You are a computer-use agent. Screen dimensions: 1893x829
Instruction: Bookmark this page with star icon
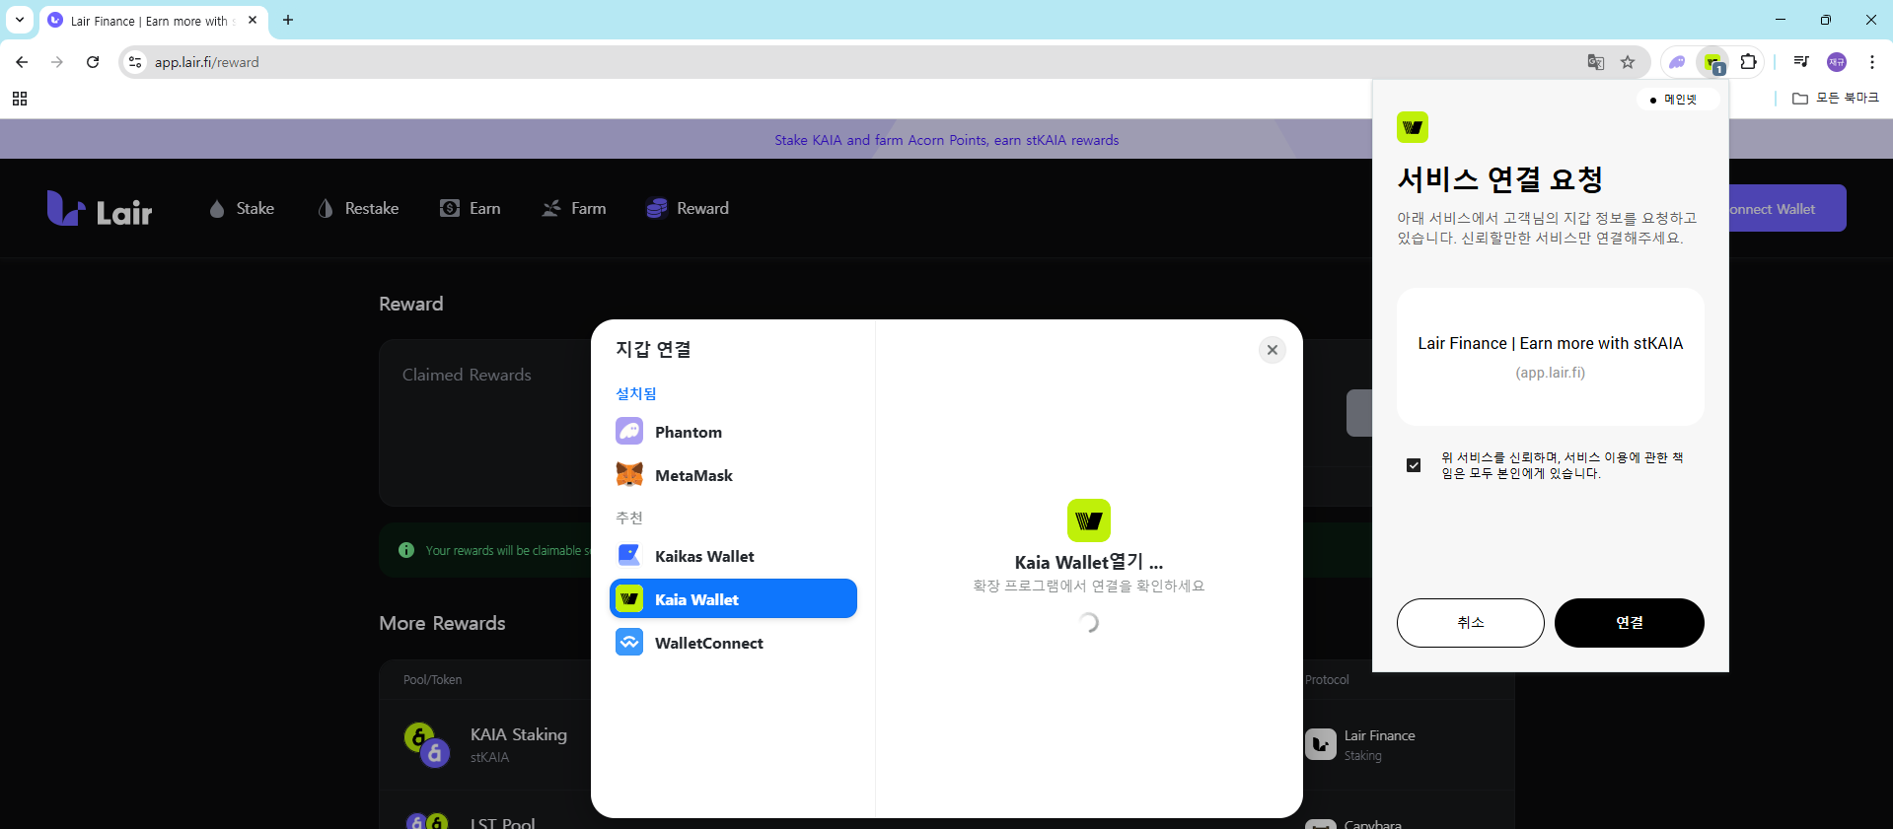(x=1628, y=62)
